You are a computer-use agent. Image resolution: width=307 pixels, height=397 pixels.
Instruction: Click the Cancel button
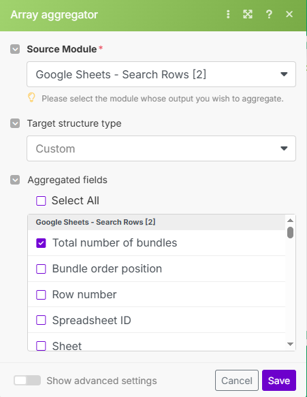[x=237, y=380]
